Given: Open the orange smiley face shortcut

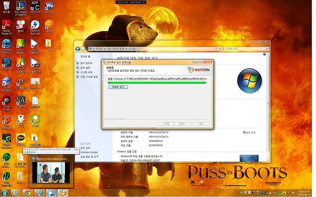Looking at the screenshot, I should pyautogui.click(x=49, y=26).
